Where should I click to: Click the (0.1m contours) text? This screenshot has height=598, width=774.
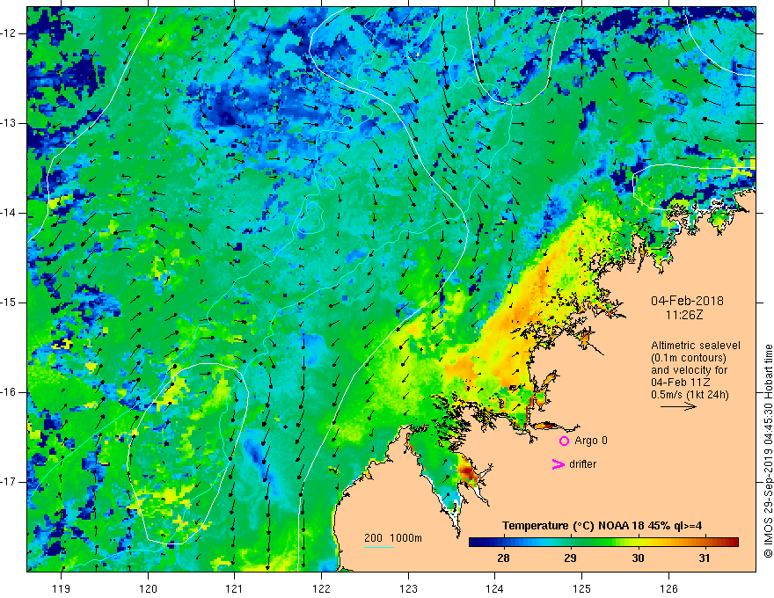point(689,358)
